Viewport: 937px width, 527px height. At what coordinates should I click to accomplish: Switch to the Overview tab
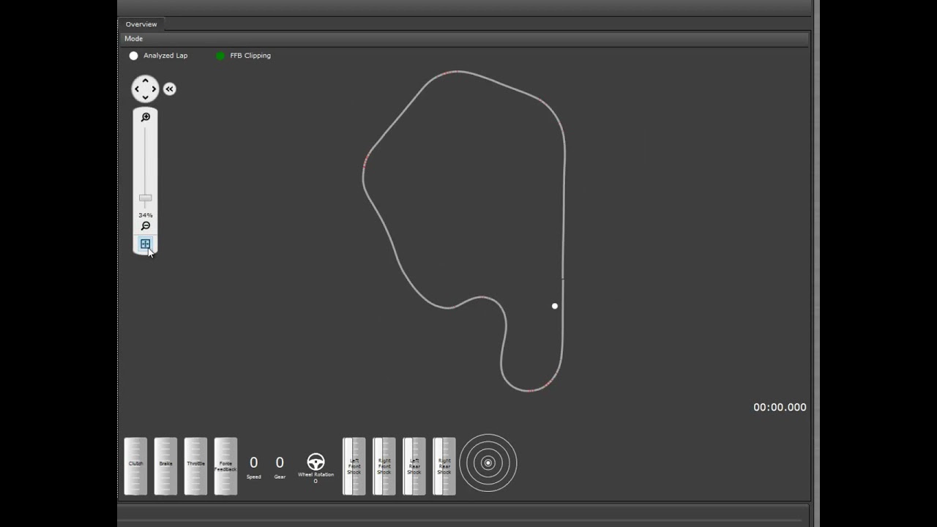(x=141, y=24)
